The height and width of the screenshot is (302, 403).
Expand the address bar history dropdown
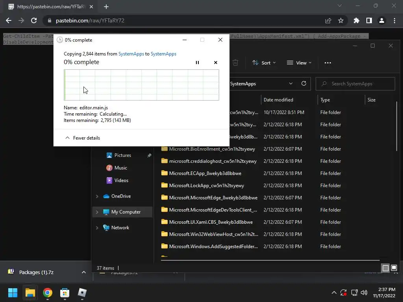tap(291, 84)
